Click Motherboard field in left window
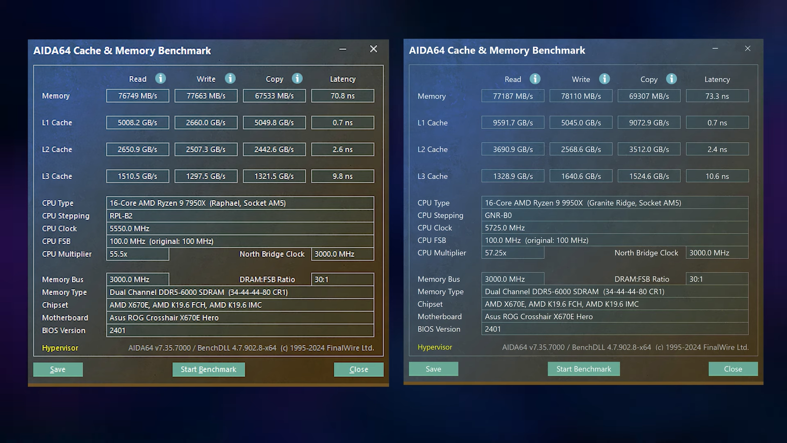This screenshot has height=443, width=787. pos(240,318)
